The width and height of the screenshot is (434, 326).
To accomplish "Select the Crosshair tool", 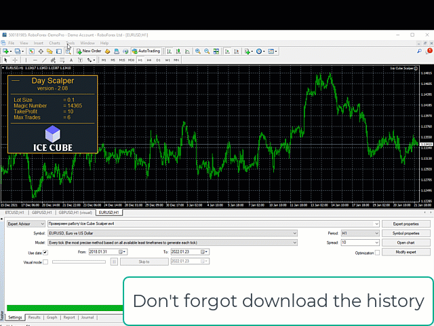I will (15, 60).
